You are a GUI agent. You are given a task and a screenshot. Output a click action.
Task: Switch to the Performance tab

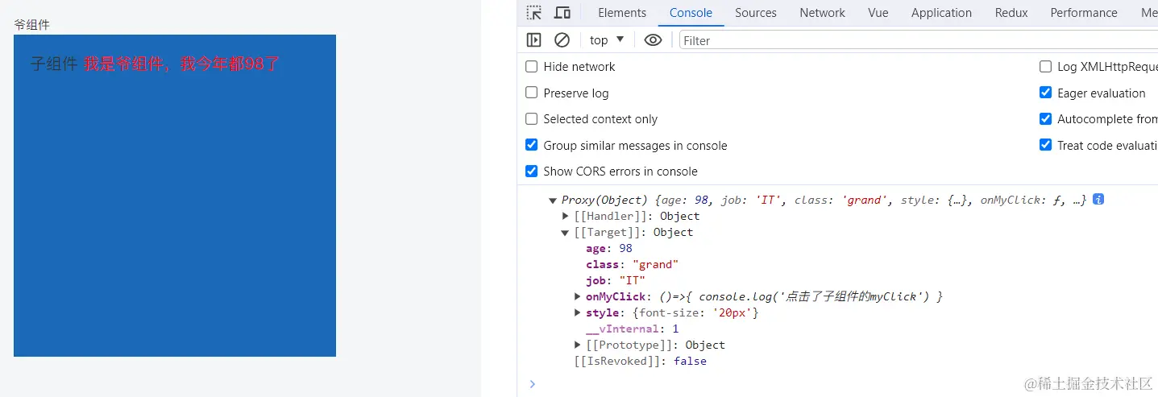click(x=1084, y=13)
